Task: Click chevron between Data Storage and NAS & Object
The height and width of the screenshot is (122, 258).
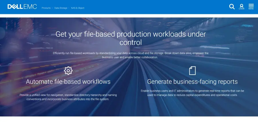Action: [69, 8]
